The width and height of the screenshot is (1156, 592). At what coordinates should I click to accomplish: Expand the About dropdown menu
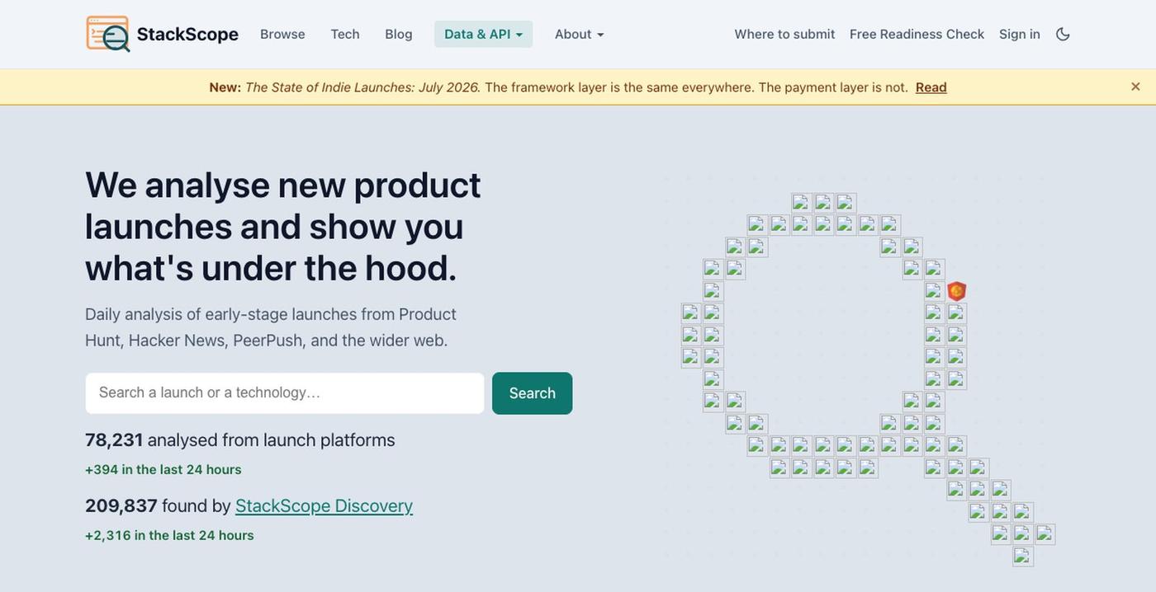(579, 34)
